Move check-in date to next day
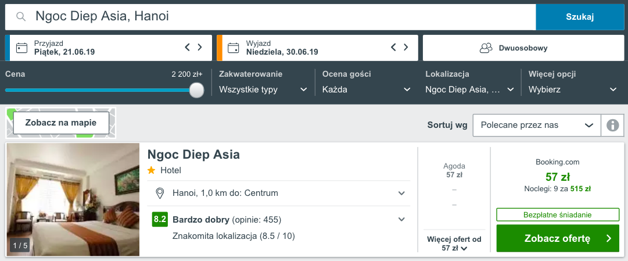The height and width of the screenshot is (261, 628). click(x=200, y=47)
